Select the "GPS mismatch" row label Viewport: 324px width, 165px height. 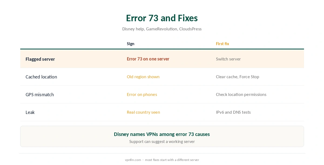[x=40, y=95]
